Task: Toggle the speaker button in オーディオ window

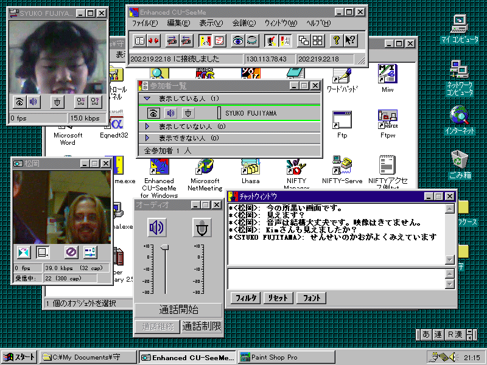Action: [x=156, y=228]
